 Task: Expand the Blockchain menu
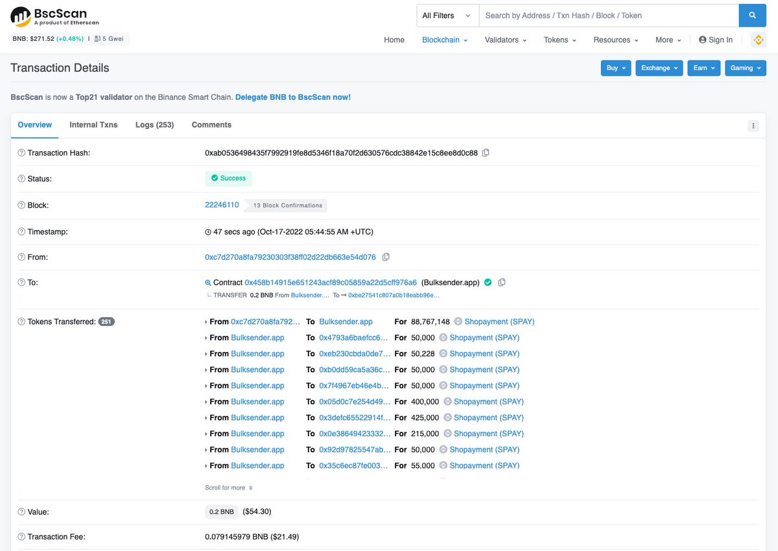tap(445, 40)
